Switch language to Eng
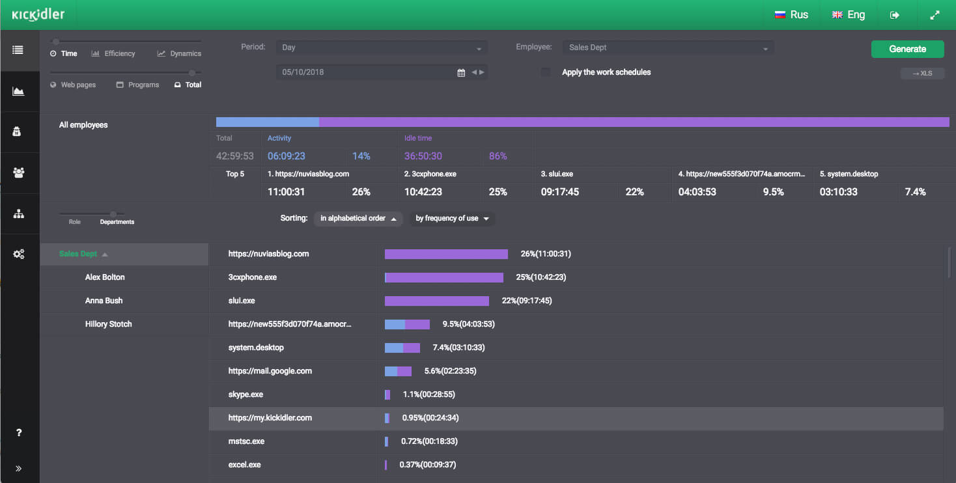This screenshot has width=956, height=483. [x=849, y=15]
